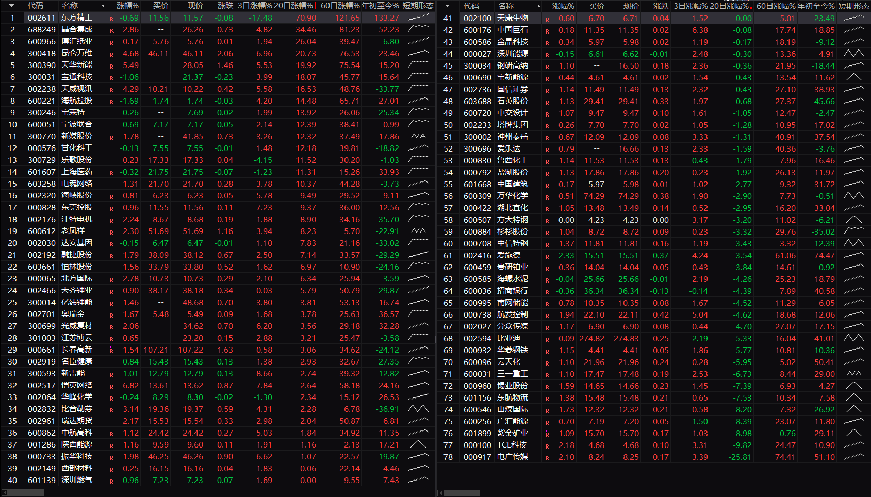Click the left 短期形态 column header
The width and height of the screenshot is (871, 497).
tap(418, 6)
